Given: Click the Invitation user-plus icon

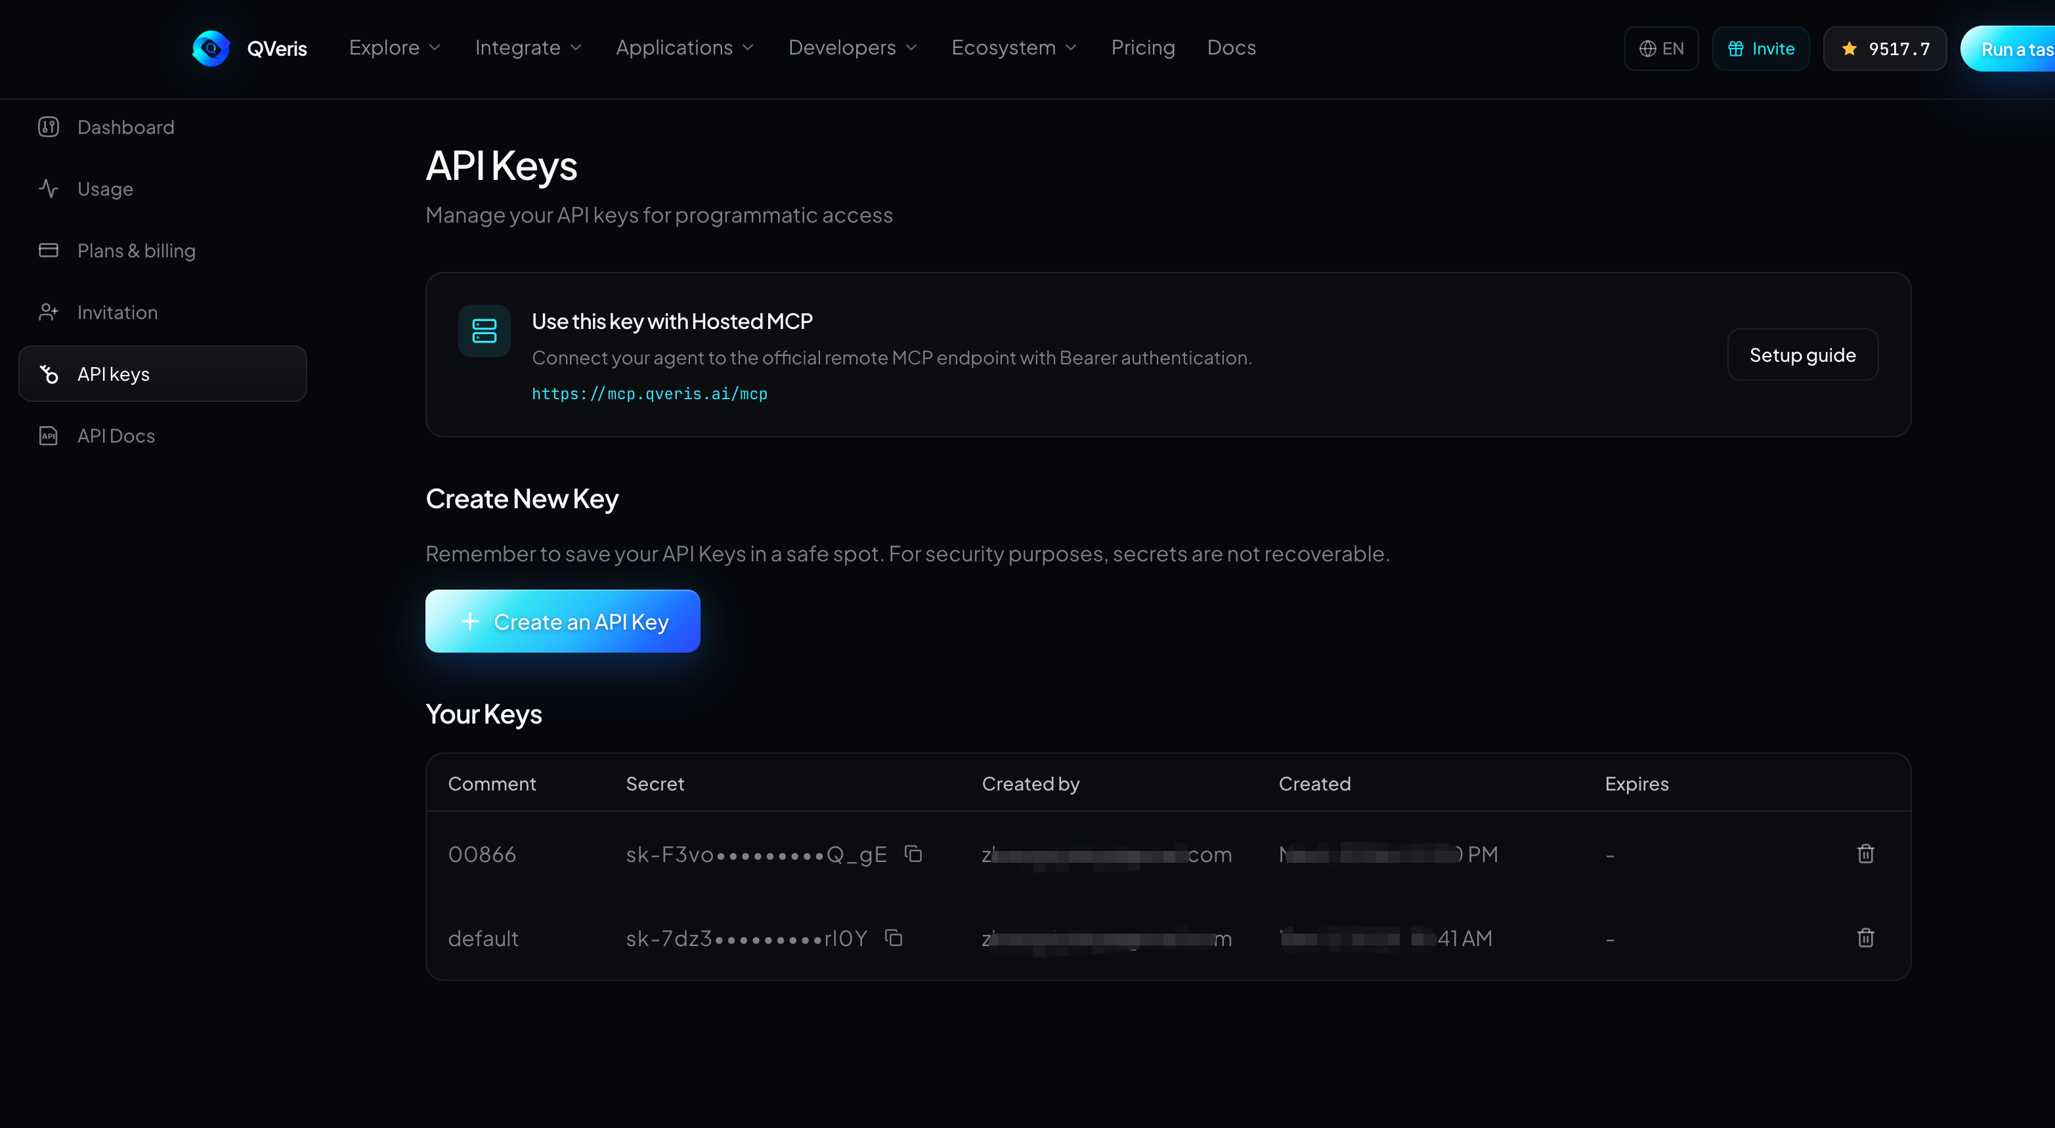Looking at the screenshot, I should tap(49, 312).
